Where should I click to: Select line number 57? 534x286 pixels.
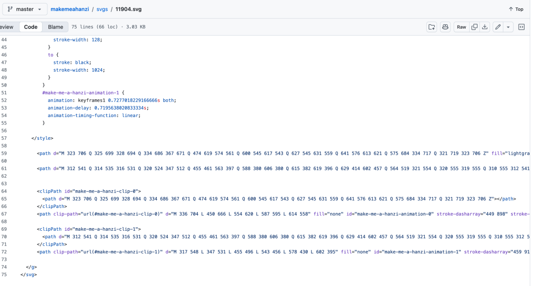(4, 138)
